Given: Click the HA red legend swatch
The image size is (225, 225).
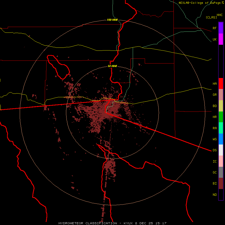Looking at the screenshot, I should (x=221, y=83).
